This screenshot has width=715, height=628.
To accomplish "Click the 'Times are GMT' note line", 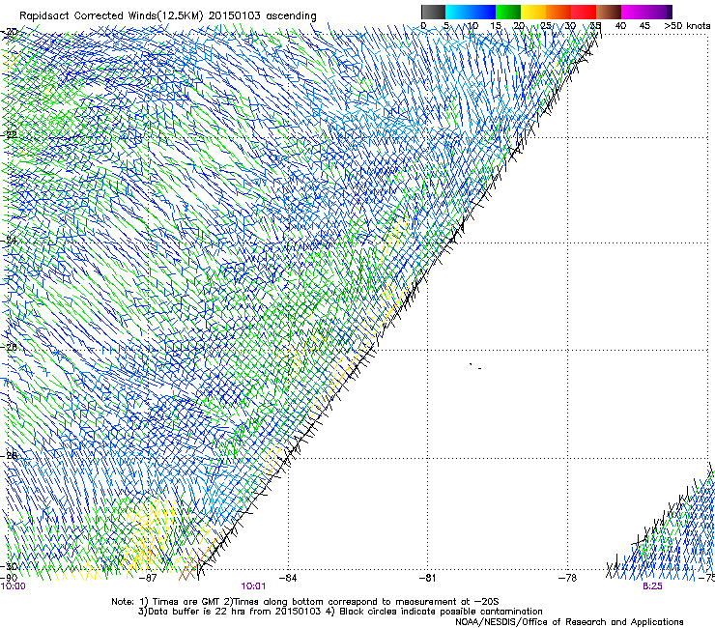I will coord(305,602).
